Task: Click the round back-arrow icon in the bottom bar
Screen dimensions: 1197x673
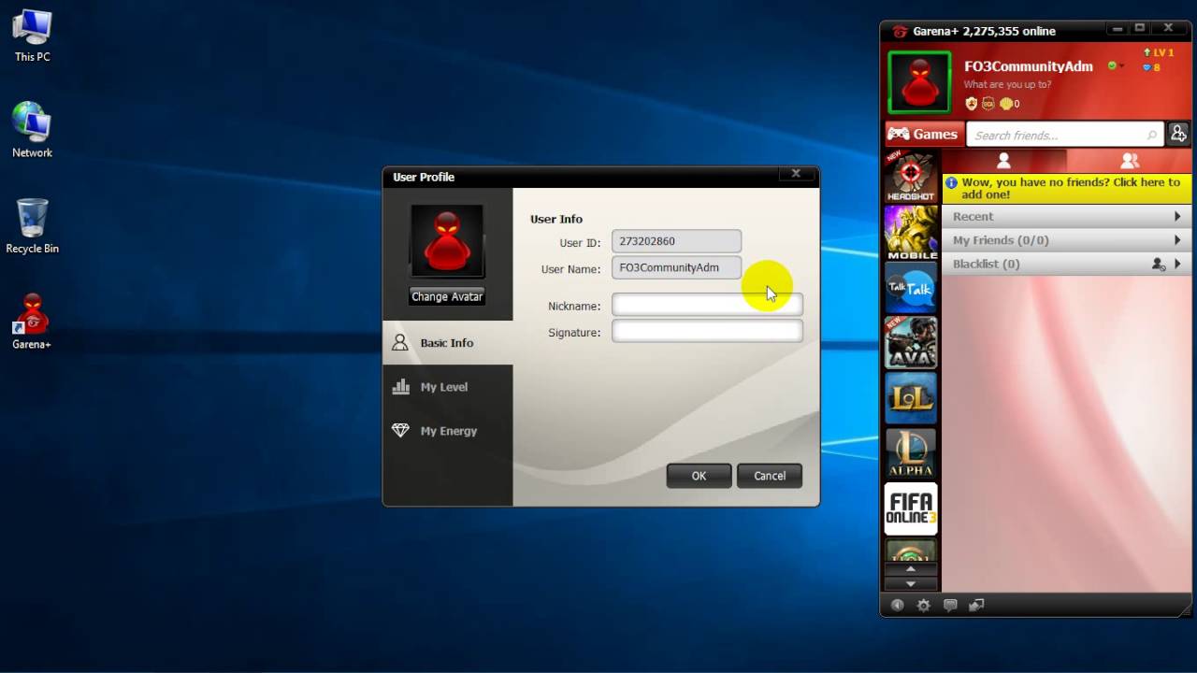Action: pyautogui.click(x=898, y=606)
